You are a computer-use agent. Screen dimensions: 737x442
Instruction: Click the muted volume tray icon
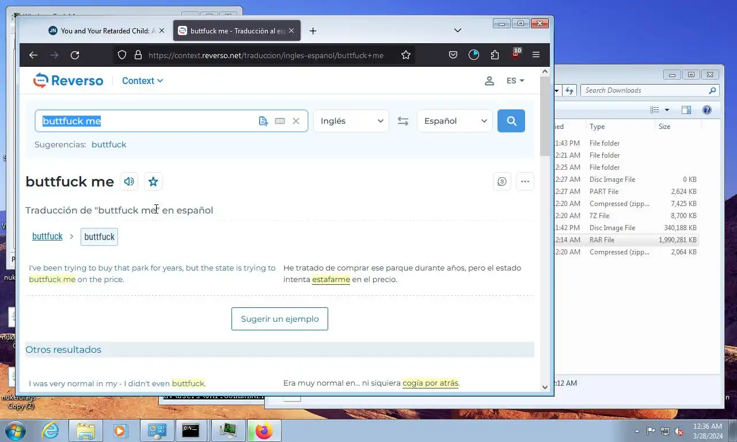[x=679, y=431]
